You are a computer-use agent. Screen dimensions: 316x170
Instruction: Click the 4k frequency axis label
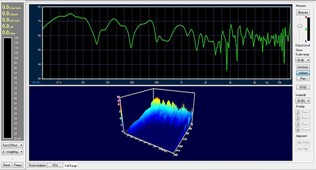[230, 83]
